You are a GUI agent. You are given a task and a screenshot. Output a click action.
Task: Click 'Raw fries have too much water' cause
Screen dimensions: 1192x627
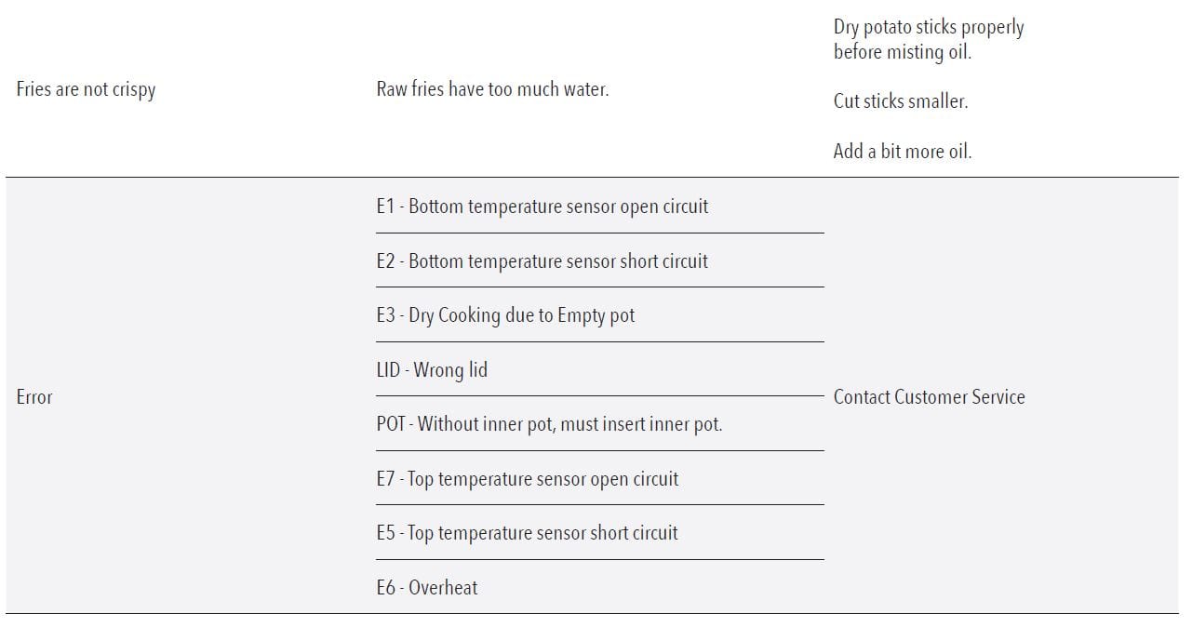pyautogui.click(x=492, y=89)
